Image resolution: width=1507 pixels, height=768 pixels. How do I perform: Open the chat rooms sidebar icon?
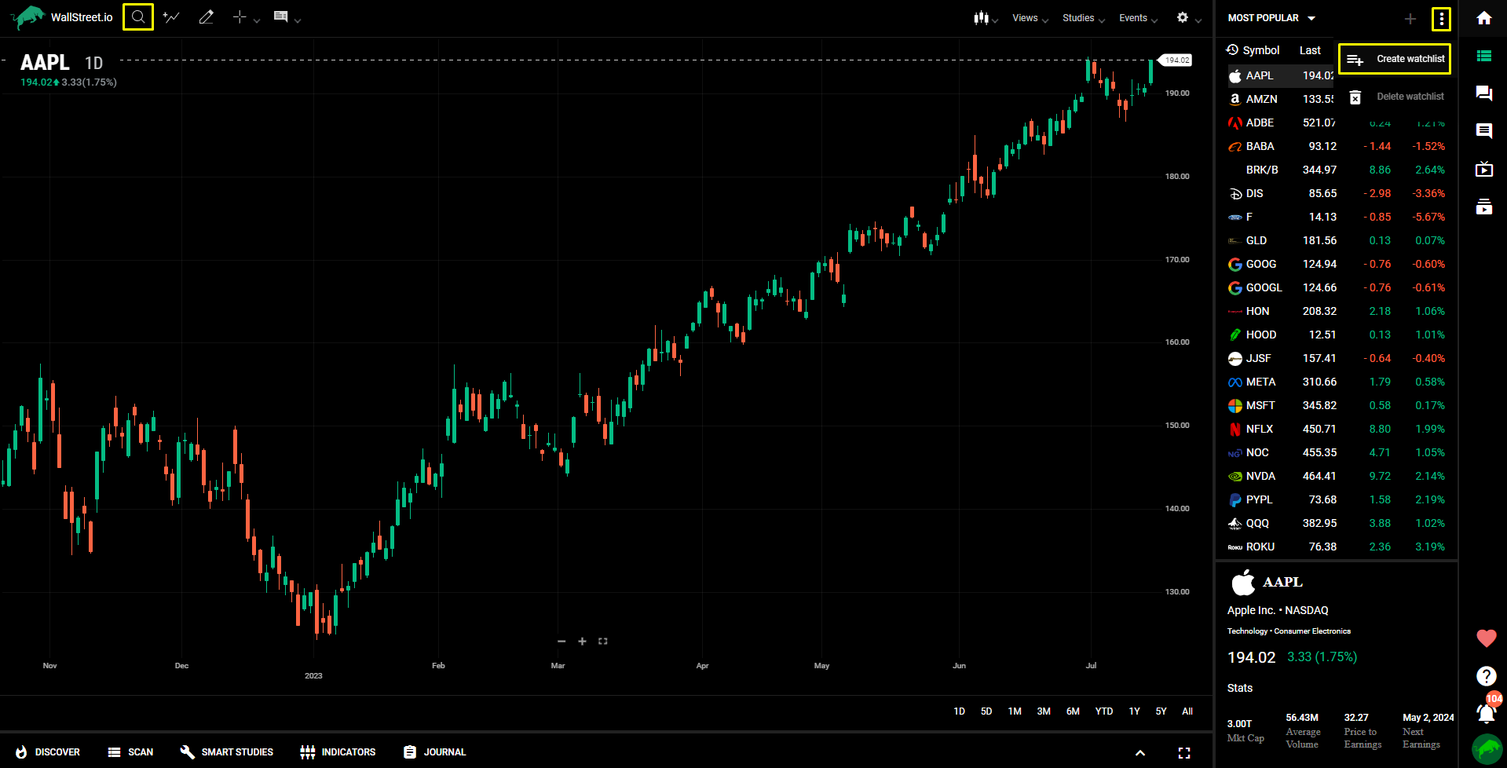click(x=1484, y=93)
